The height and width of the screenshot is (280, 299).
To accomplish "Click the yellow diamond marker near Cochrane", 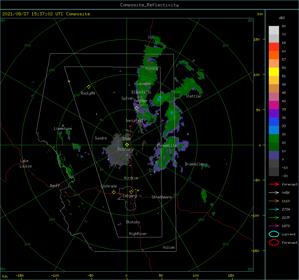I will point(114,192).
